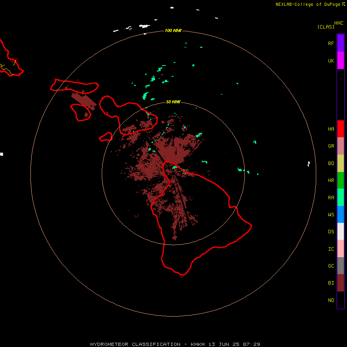Image resolution: width=347 pixels, height=347 pixels.
Task: Click the HA legend label
Action: [x=331, y=129]
